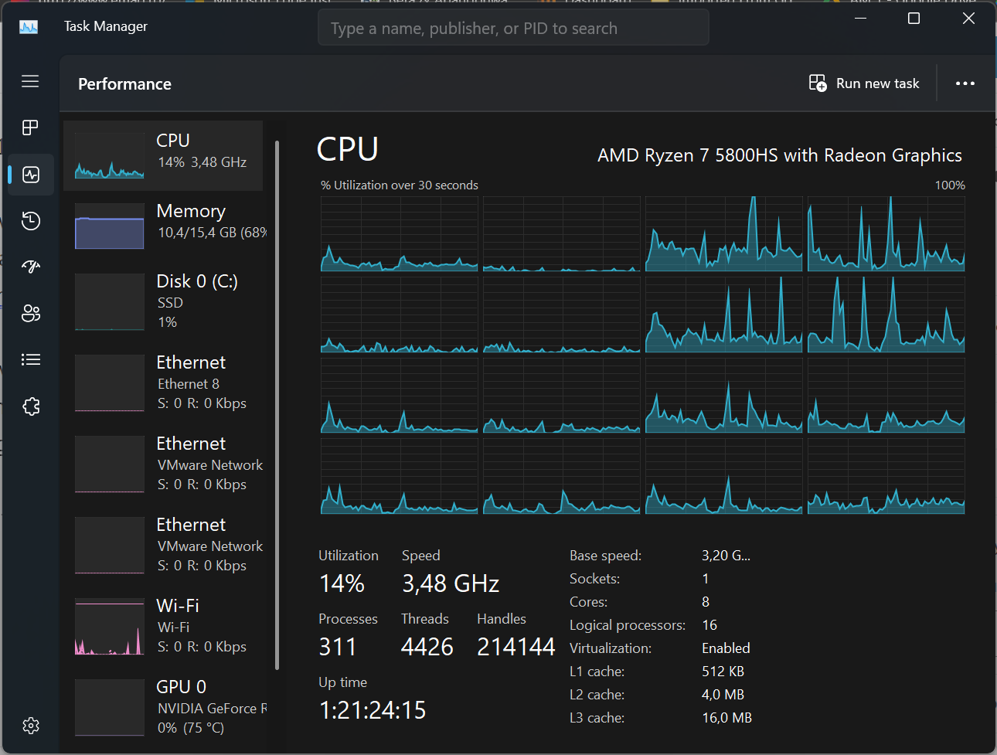The image size is (997, 755).
Task: Open the Processes view icon
Action: coord(30,128)
